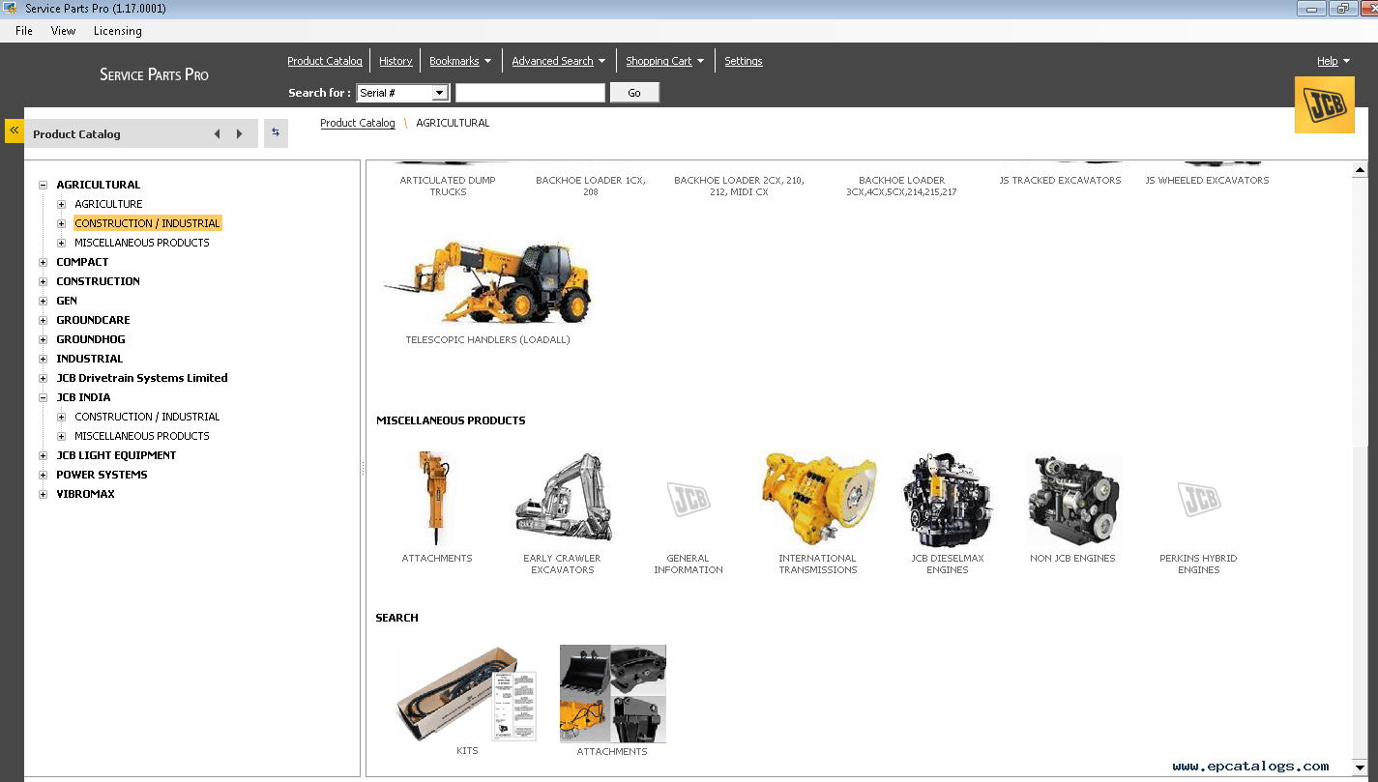Image resolution: width=1378 pixels, height=782 pixels.
Task: Open the Advanced Search dropdown menu
Action: coord(559,61)
